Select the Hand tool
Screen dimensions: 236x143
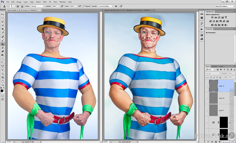point(3,81)
